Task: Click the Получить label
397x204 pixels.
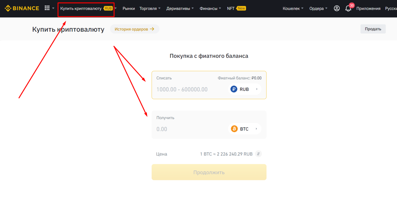Action: coord(165,118)
